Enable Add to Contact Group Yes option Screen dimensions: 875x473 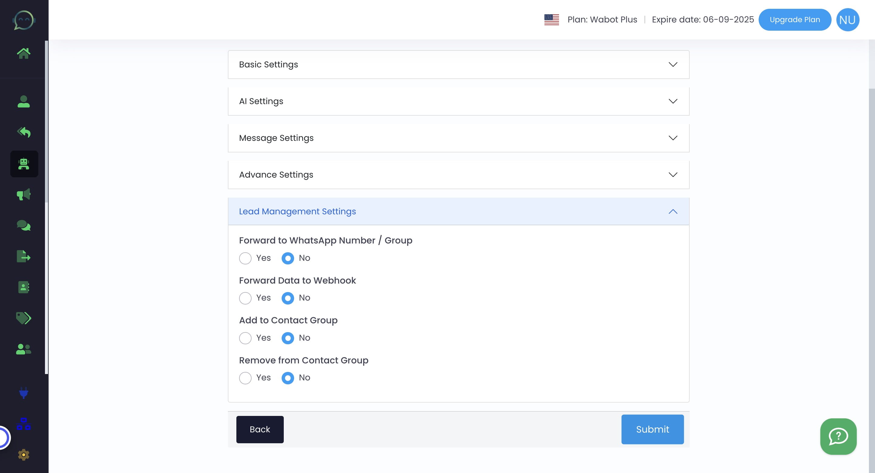tap(245, 338)
